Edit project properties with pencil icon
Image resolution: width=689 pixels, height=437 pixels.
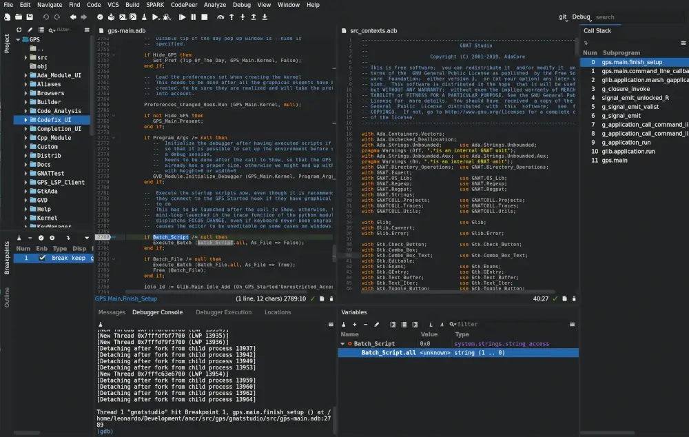(x=30, y=30)
